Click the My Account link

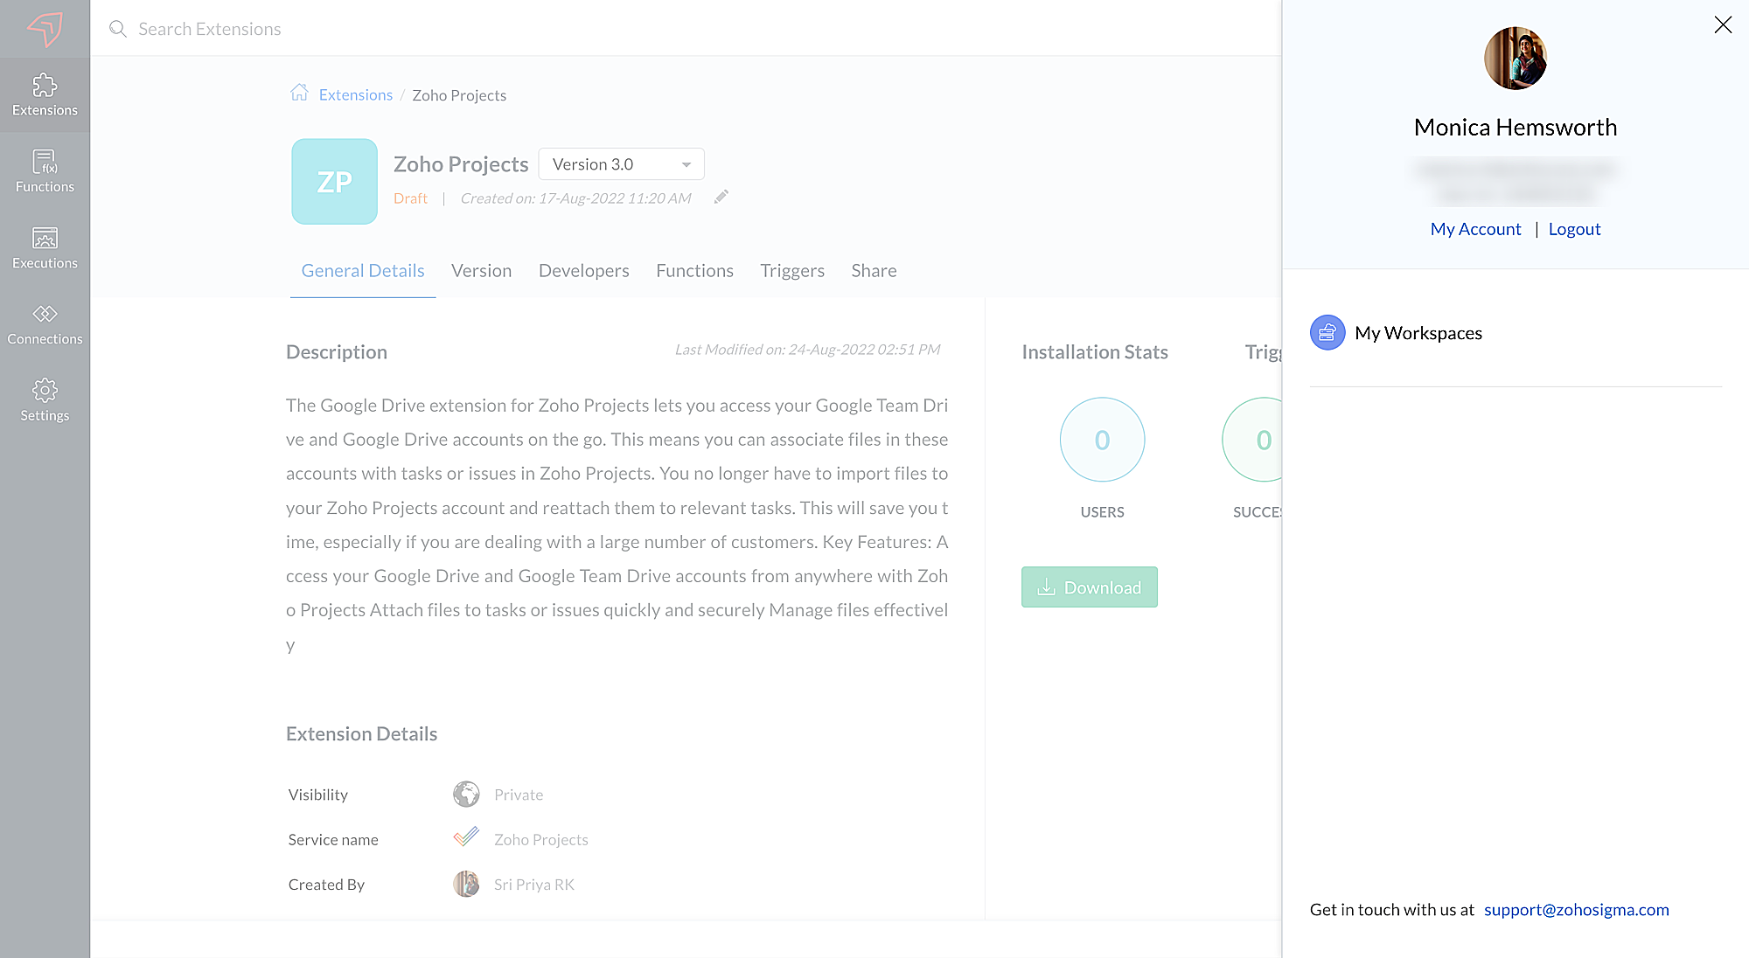[1475, 229]
